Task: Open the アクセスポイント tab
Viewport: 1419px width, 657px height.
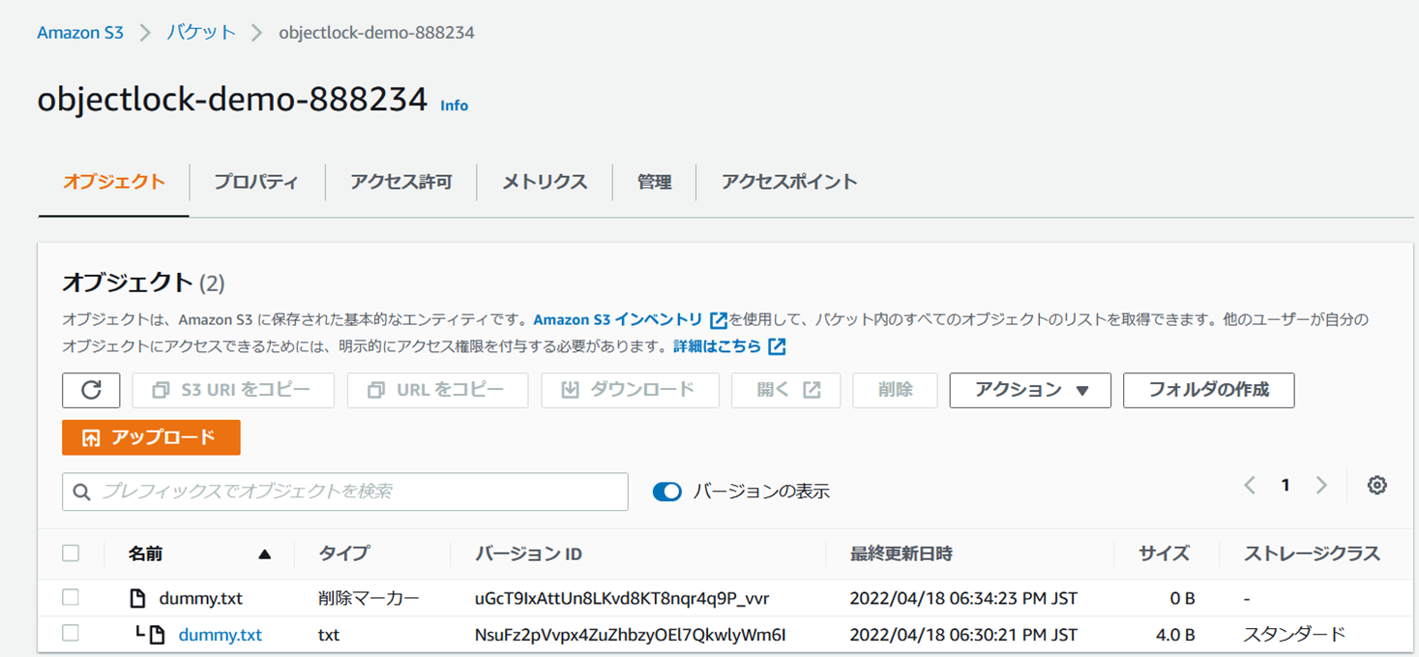Action: coord(789,182)
